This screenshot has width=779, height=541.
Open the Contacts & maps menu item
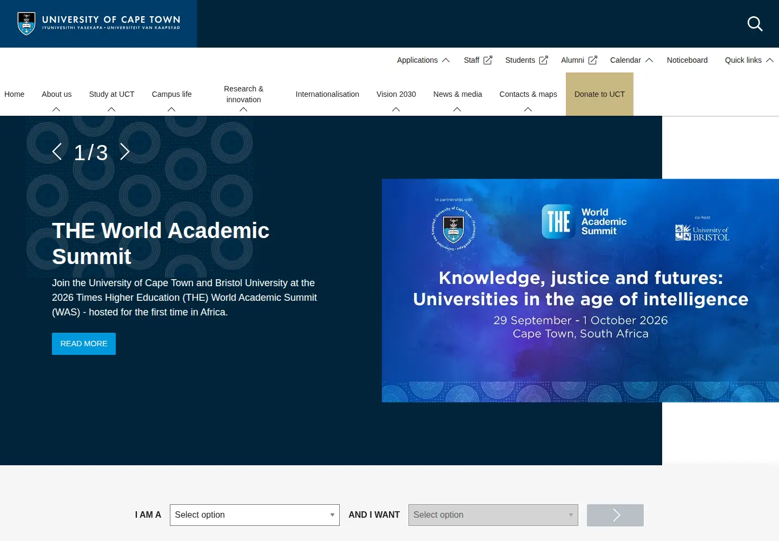coord(529,94)
